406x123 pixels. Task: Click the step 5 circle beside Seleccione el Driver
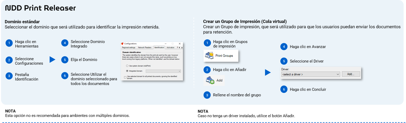[x=284, y=61]
